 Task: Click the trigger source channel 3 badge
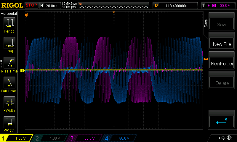[x=214, y=6]
